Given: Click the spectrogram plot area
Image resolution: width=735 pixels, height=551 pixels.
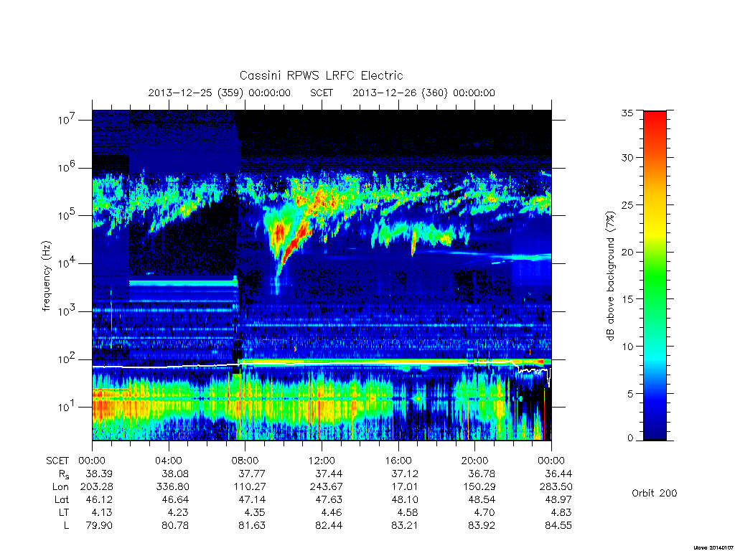Looking at the screenshot, I should point(322,275).
